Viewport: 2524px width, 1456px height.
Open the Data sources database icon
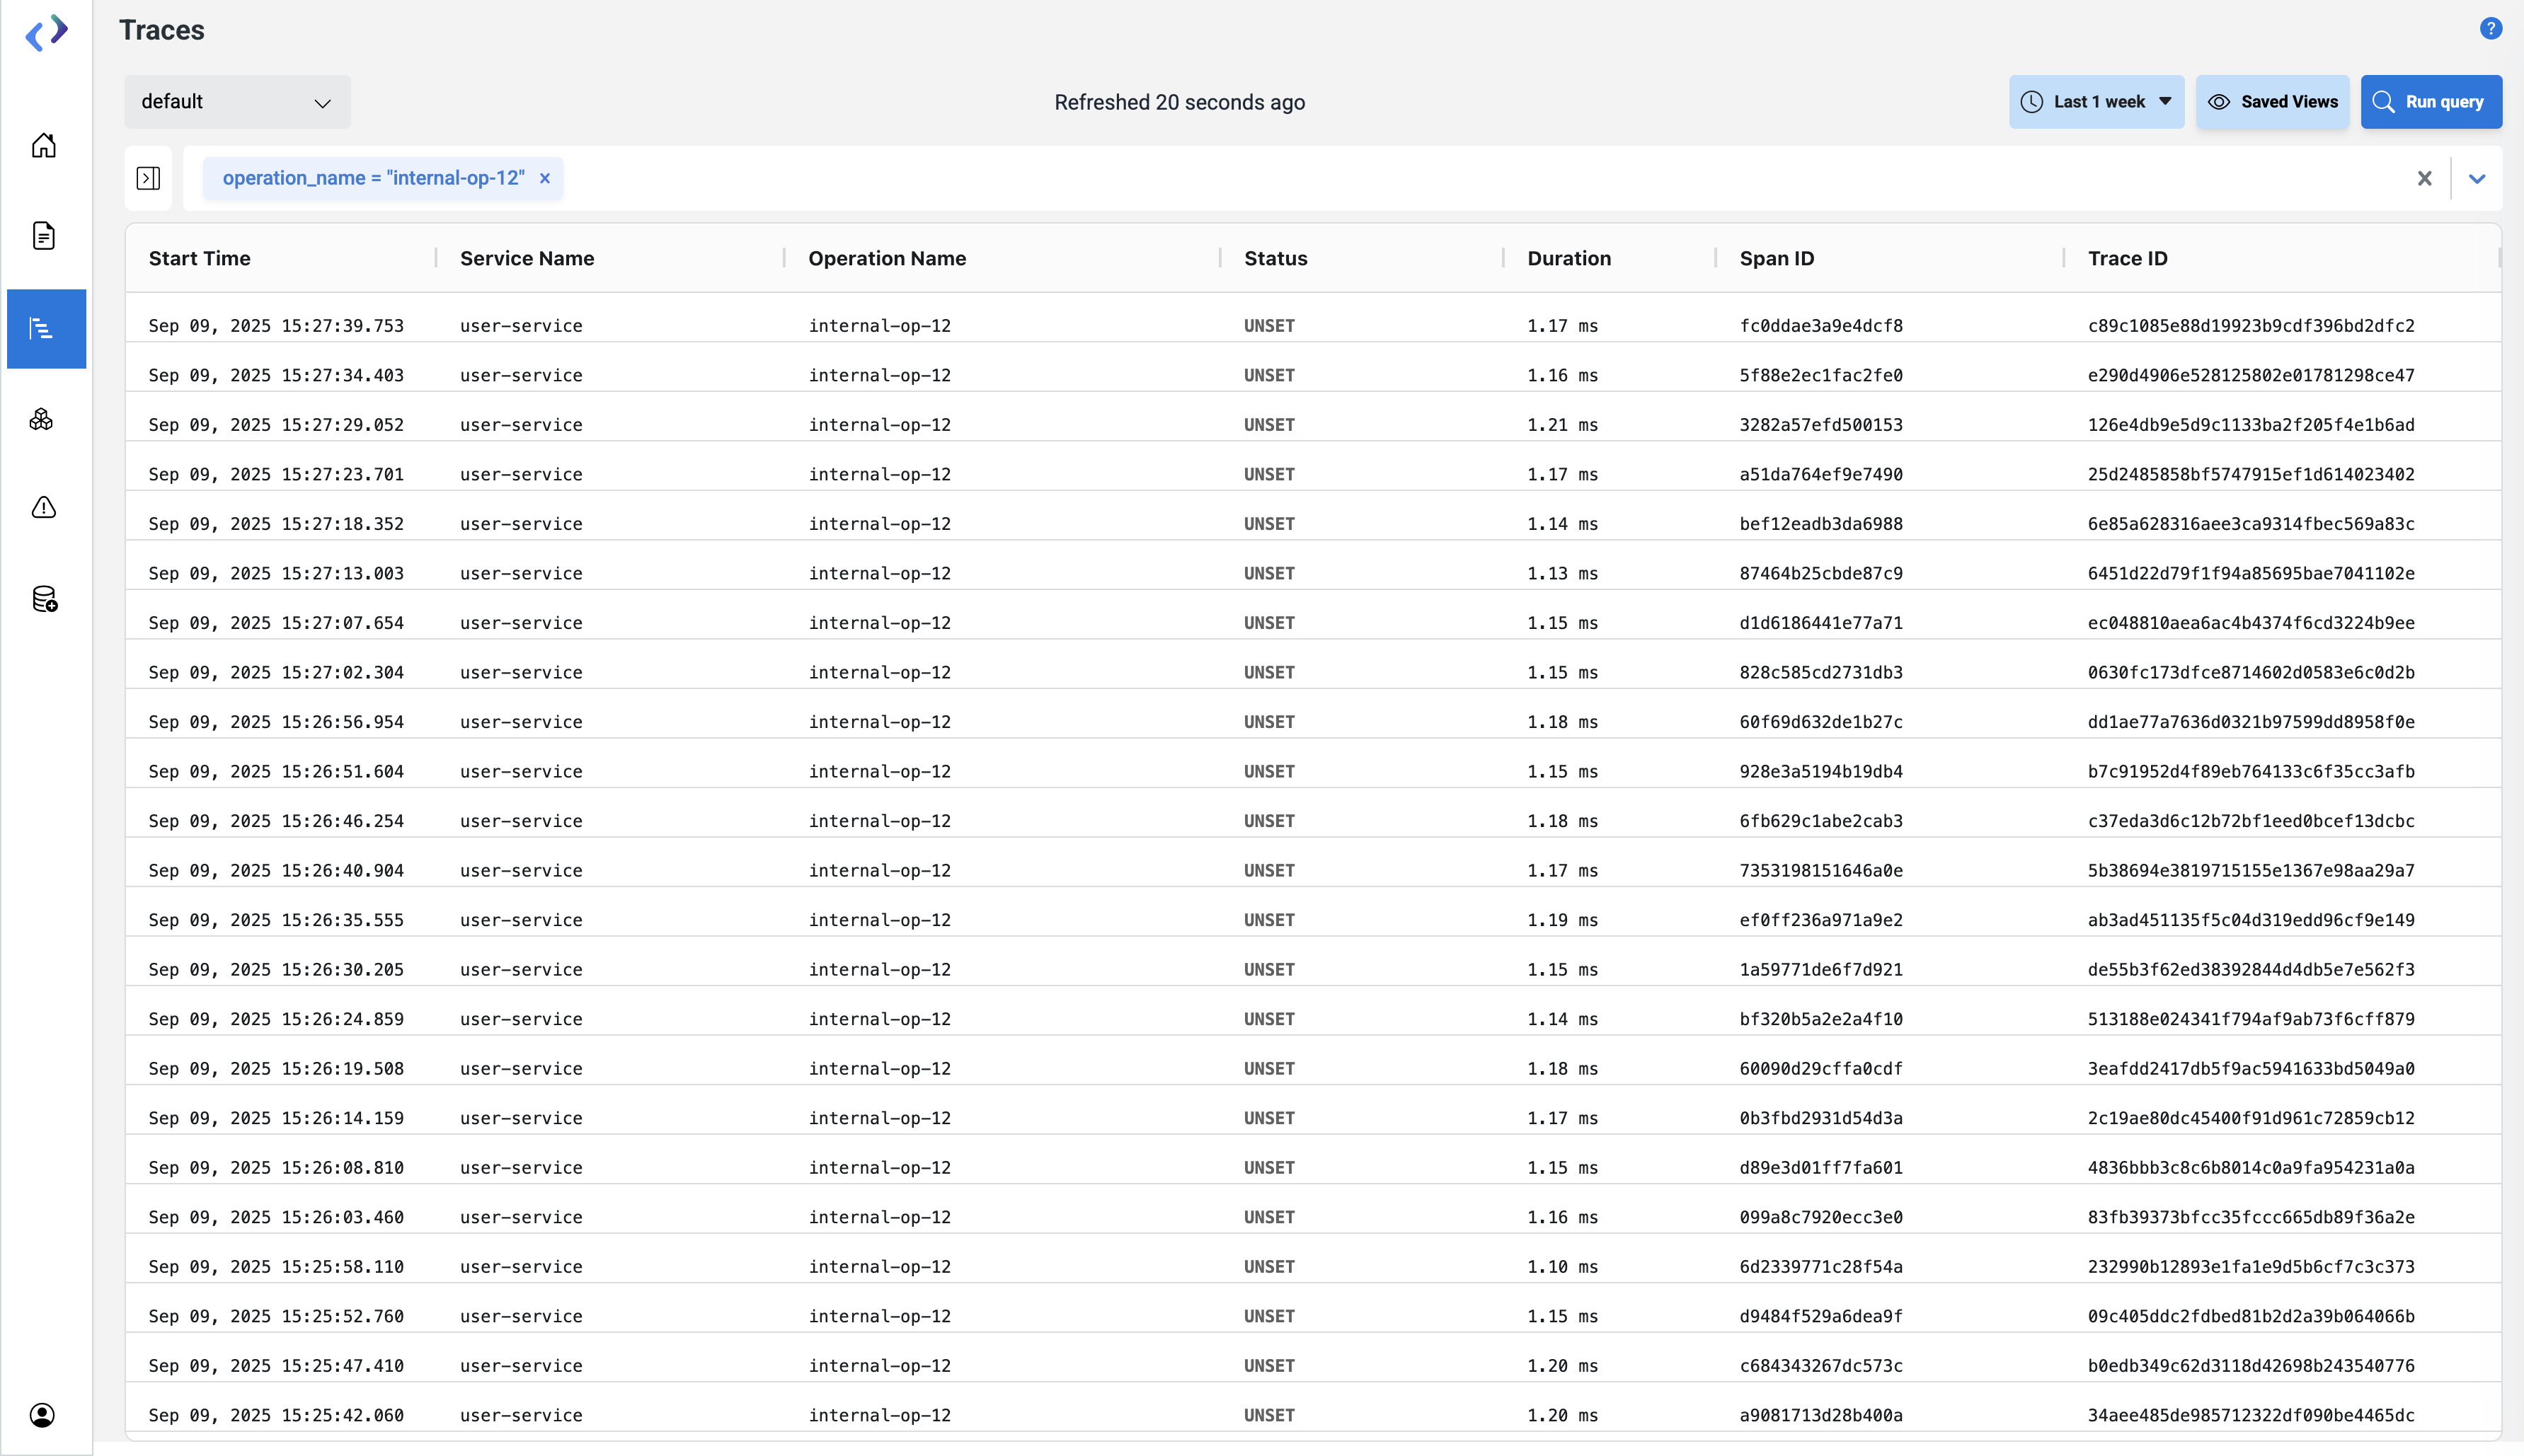(x=44, y=599)
